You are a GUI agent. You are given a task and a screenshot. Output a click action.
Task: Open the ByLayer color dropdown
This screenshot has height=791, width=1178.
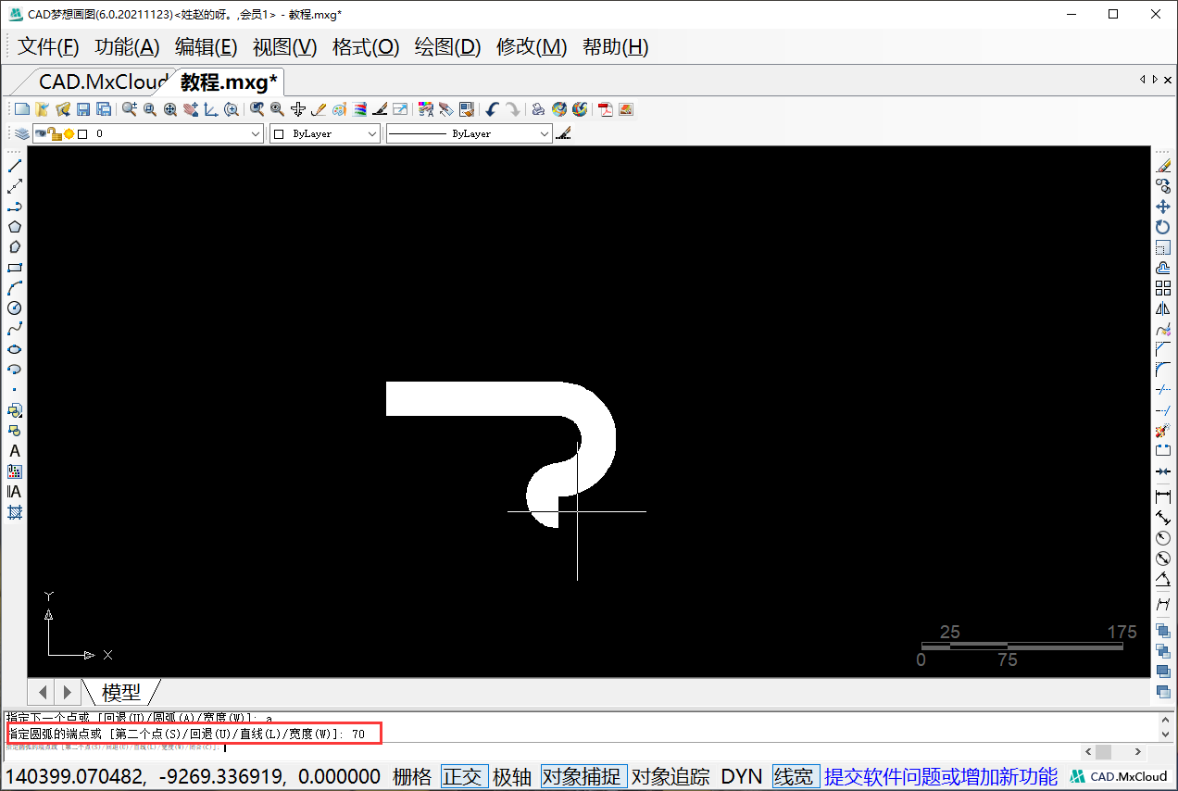(372, 134)
